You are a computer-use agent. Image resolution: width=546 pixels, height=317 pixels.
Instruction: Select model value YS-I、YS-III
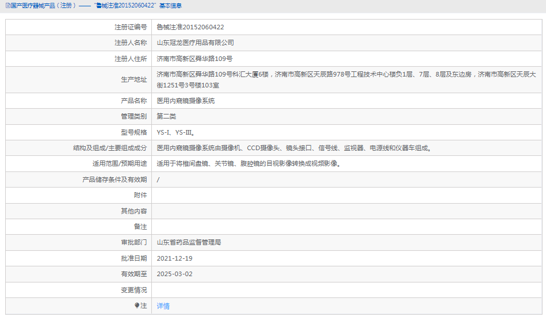point(175,133)
